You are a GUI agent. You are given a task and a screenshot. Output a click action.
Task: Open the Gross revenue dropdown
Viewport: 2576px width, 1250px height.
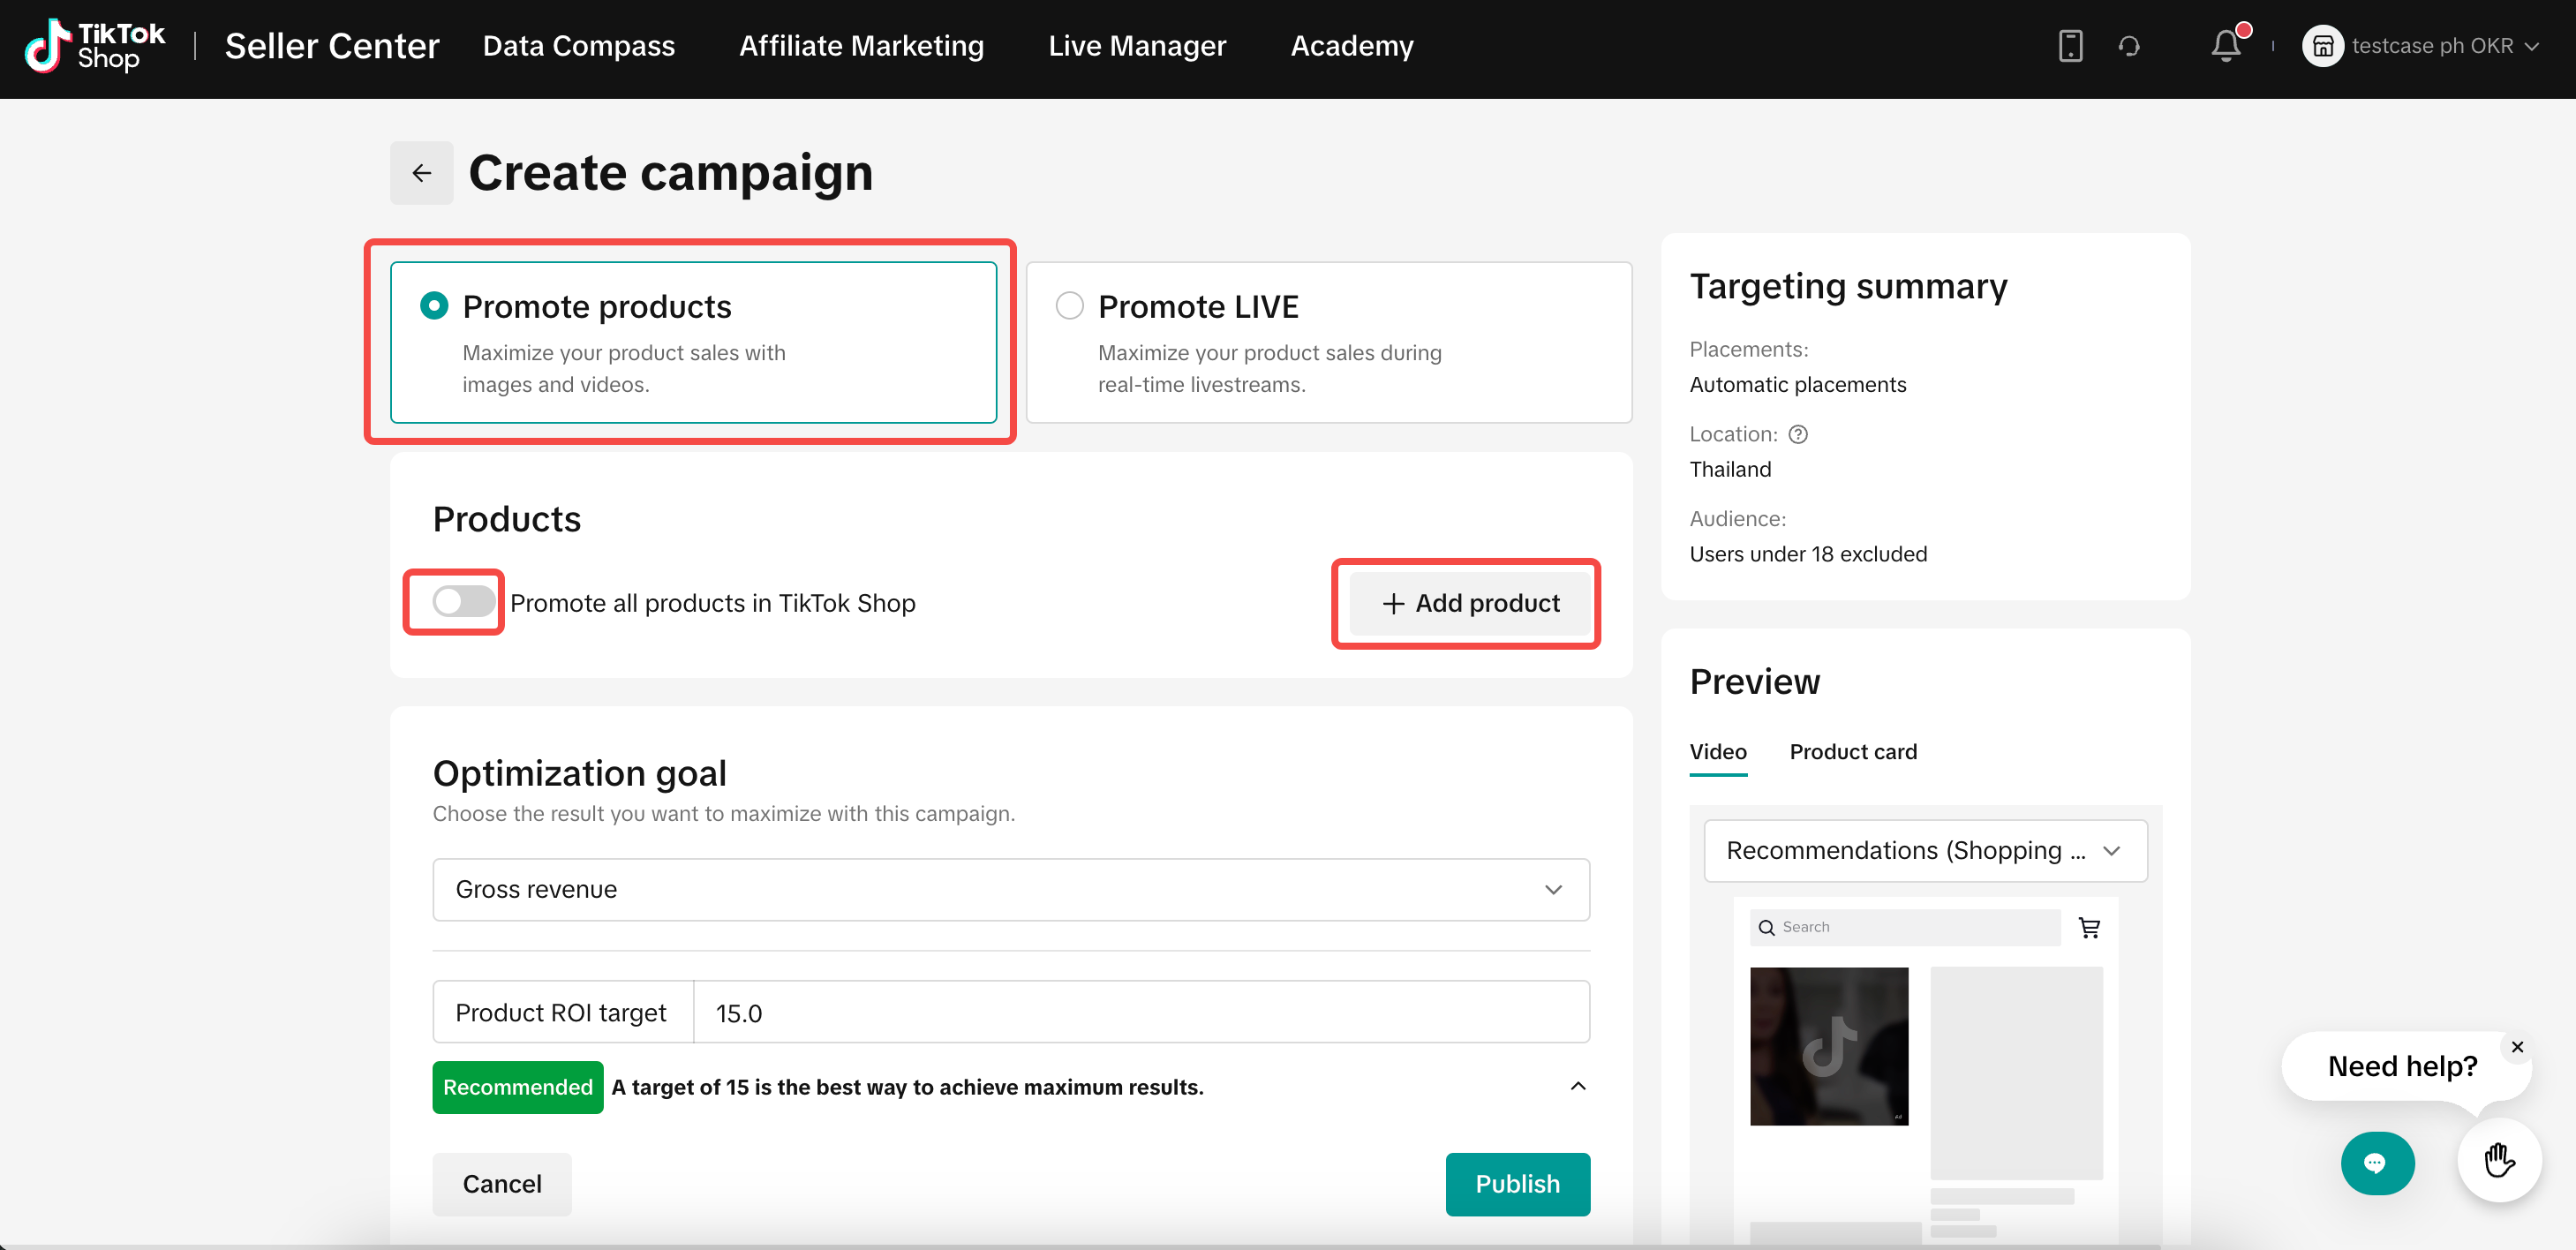pyautogui.click(x=1010, y=889)
